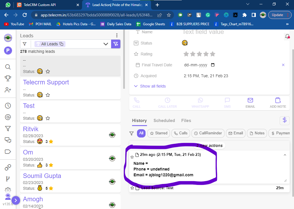Click the purple add-filter button

click(x=116, y=44)
